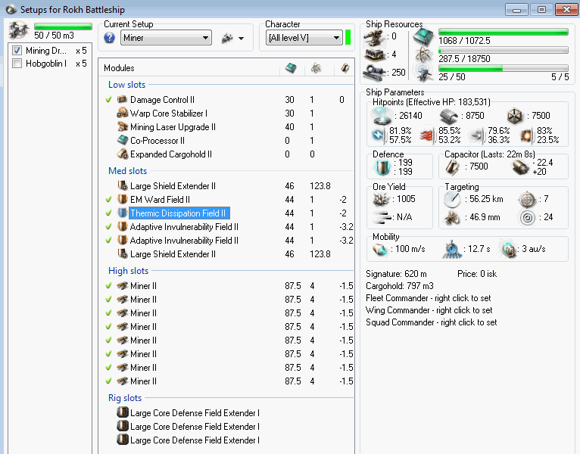Click the CPU usage bar 1068 / 1072.5
Screen dimensions: 580x454
click(x=503, y=33)
